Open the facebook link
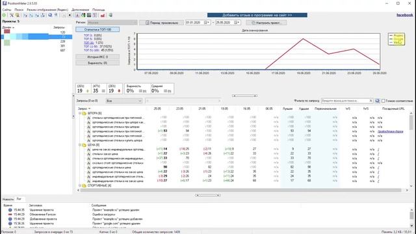The height and width of the screenshot is (234, 416). point(404,15)
